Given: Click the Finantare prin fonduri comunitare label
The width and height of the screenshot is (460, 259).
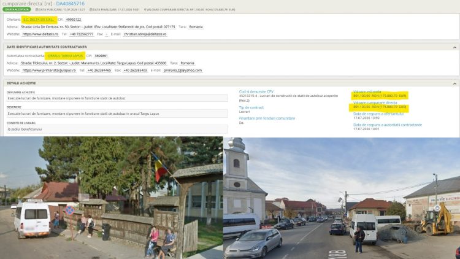Looking at the screenshot, I should (267, 118).
